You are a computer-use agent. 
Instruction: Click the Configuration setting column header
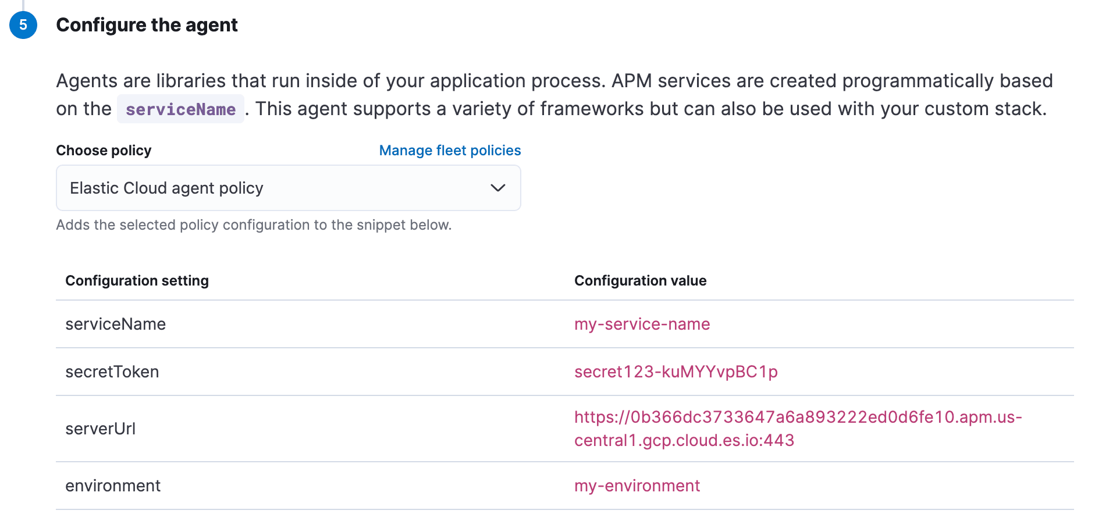click(137, 281)
